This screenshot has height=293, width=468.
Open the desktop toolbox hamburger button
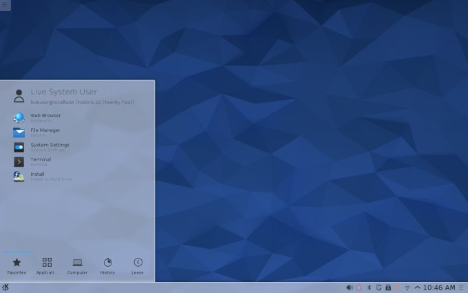click(5, 4)
